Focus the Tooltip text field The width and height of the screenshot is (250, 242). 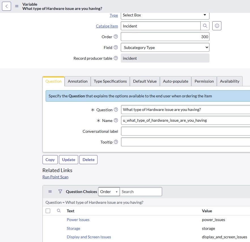tap(185, 142)
